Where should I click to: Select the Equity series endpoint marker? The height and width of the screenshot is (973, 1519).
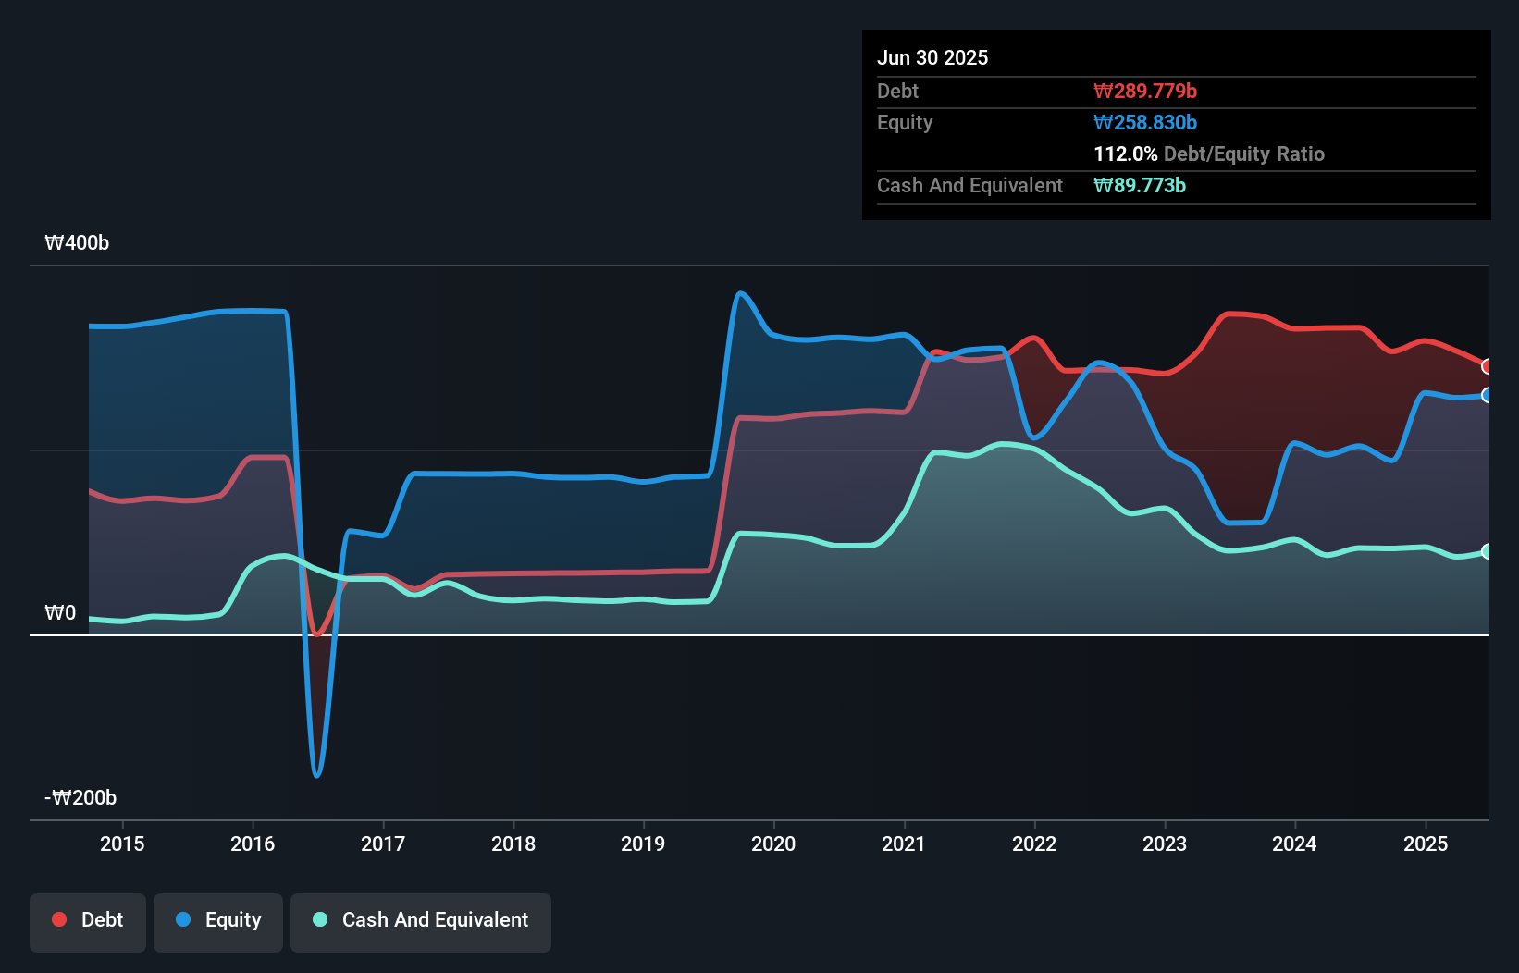point(1488,396)
